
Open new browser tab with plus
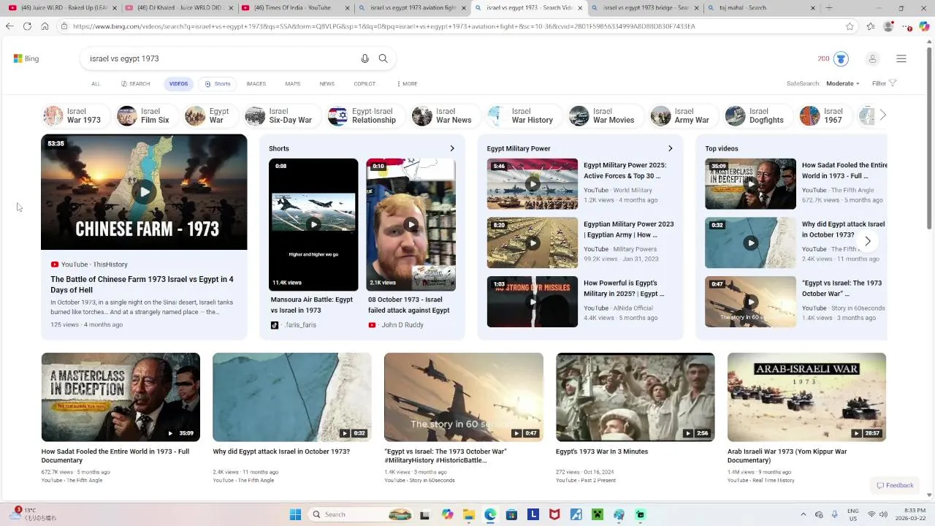(x=828, y=8)
